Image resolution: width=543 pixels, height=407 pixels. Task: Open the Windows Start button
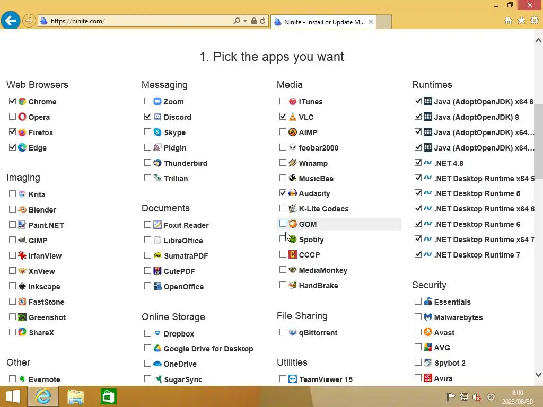tap(13, 396)
